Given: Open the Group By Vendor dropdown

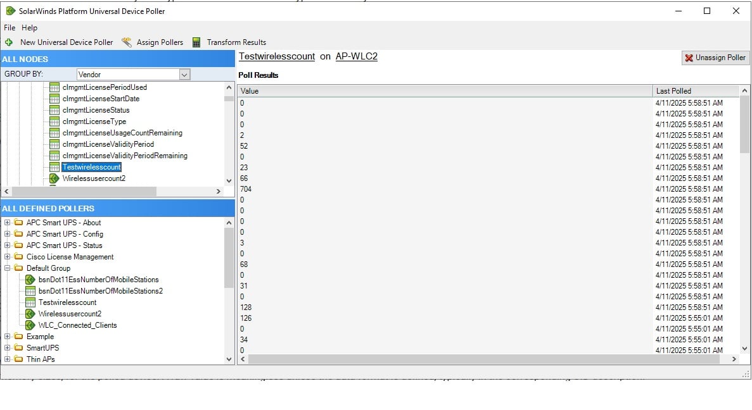Looking at the screenshot, I should (184, 74).
